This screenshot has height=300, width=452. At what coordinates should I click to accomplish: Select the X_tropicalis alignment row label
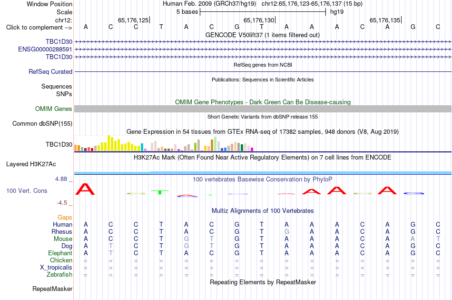click(56, 268)
